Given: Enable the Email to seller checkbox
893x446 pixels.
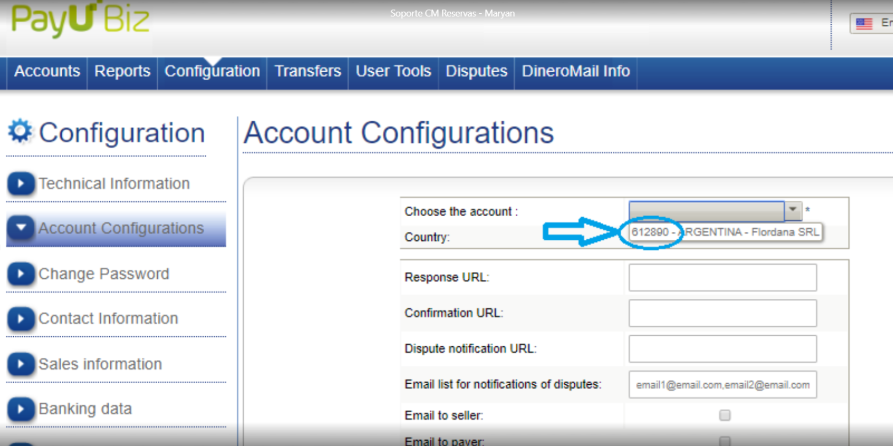Looking at the screenshot, I should pyautogui.click(x=725, y=415).
